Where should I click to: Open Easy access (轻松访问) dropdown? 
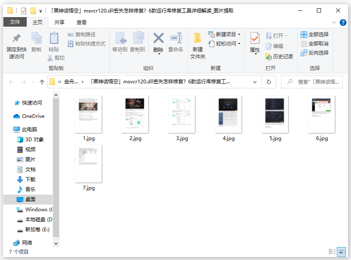[224, 44]
